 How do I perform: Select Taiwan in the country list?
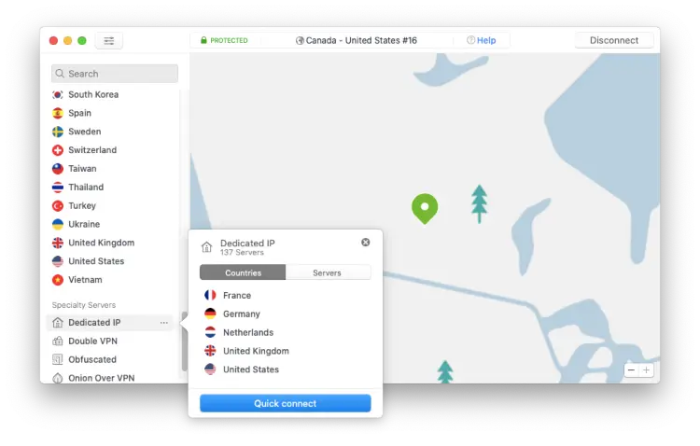[82, 169]
